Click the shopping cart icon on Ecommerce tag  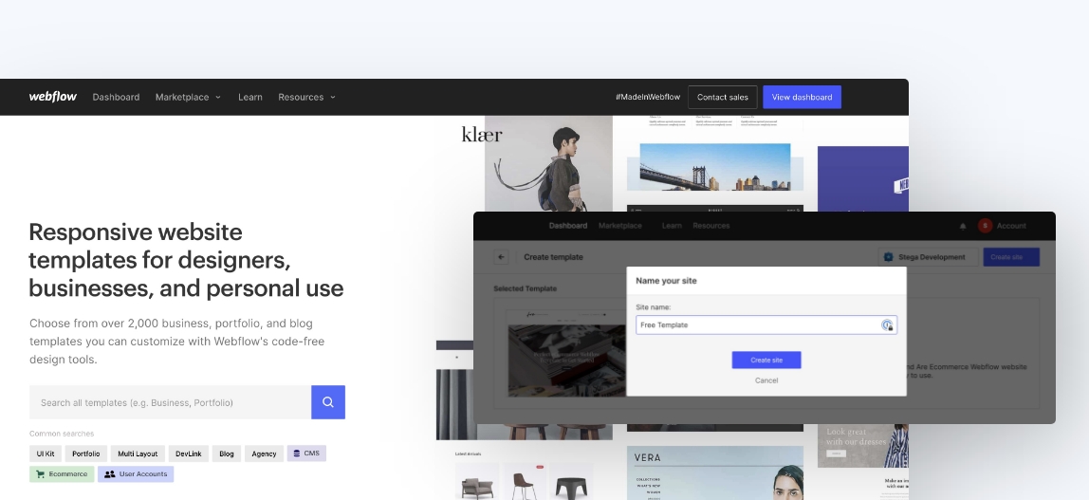[40, 474]
